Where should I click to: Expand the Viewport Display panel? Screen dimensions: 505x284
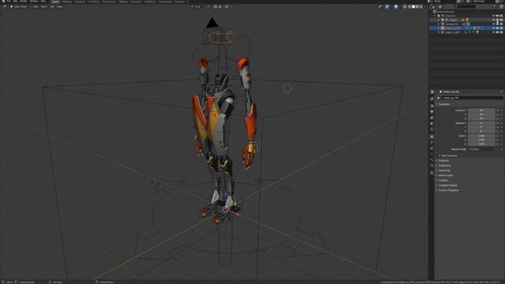447,185
